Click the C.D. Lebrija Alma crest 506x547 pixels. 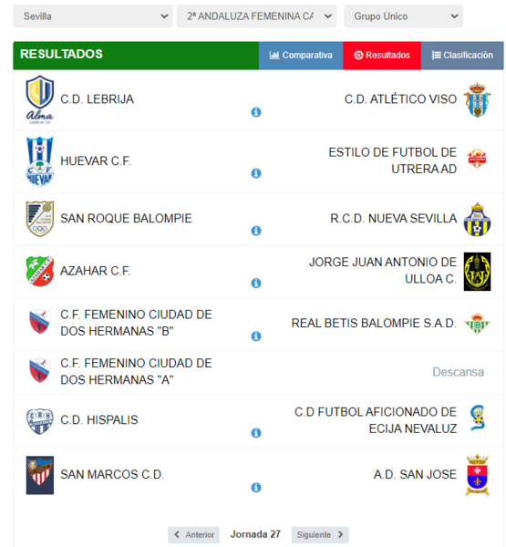coord(40,99)
